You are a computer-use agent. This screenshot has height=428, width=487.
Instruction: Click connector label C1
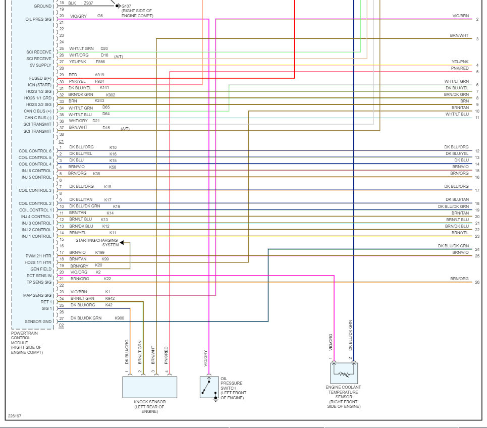pyautogui.click(x=61, y=141)
